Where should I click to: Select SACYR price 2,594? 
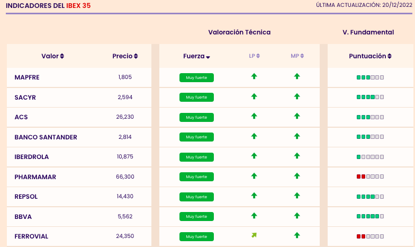coord(125,98)
